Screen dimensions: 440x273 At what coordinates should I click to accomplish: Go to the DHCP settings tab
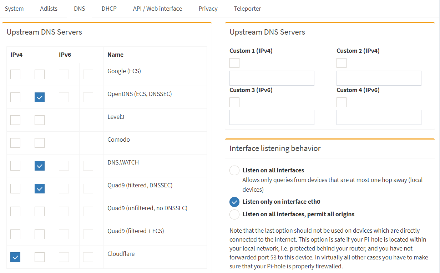[x=109, y=9]
